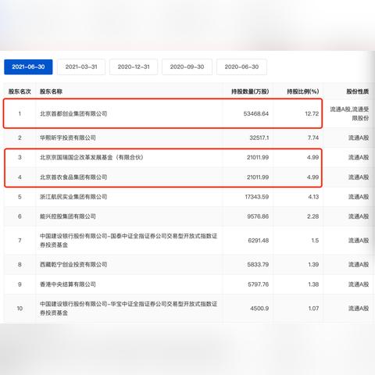Select shareholder 浙江航民实业集团有限公司

[x=73, y=197]
